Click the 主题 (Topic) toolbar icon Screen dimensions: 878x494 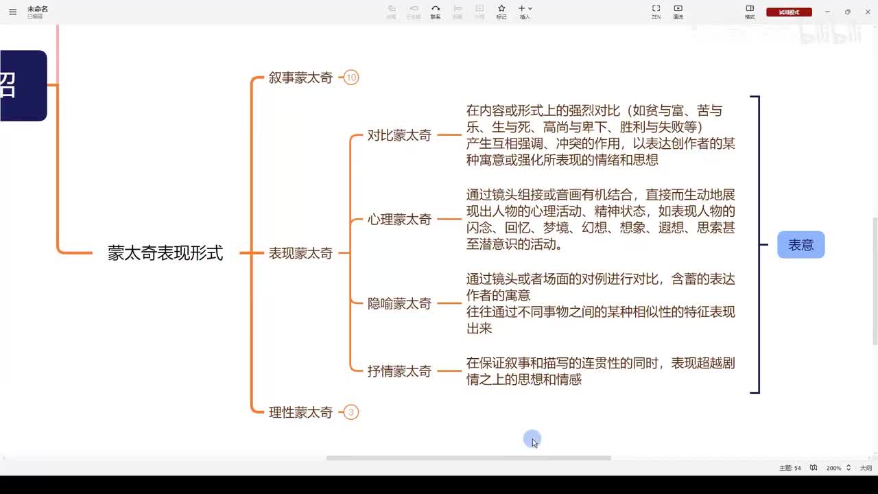(391, 12)
